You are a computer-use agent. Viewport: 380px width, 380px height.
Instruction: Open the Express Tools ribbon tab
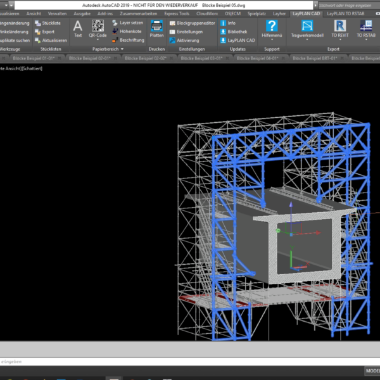[x=175, y=13]
